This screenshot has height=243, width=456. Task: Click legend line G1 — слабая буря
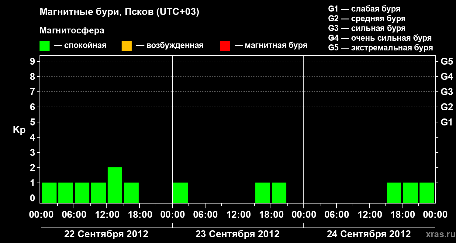click(364, 9)
